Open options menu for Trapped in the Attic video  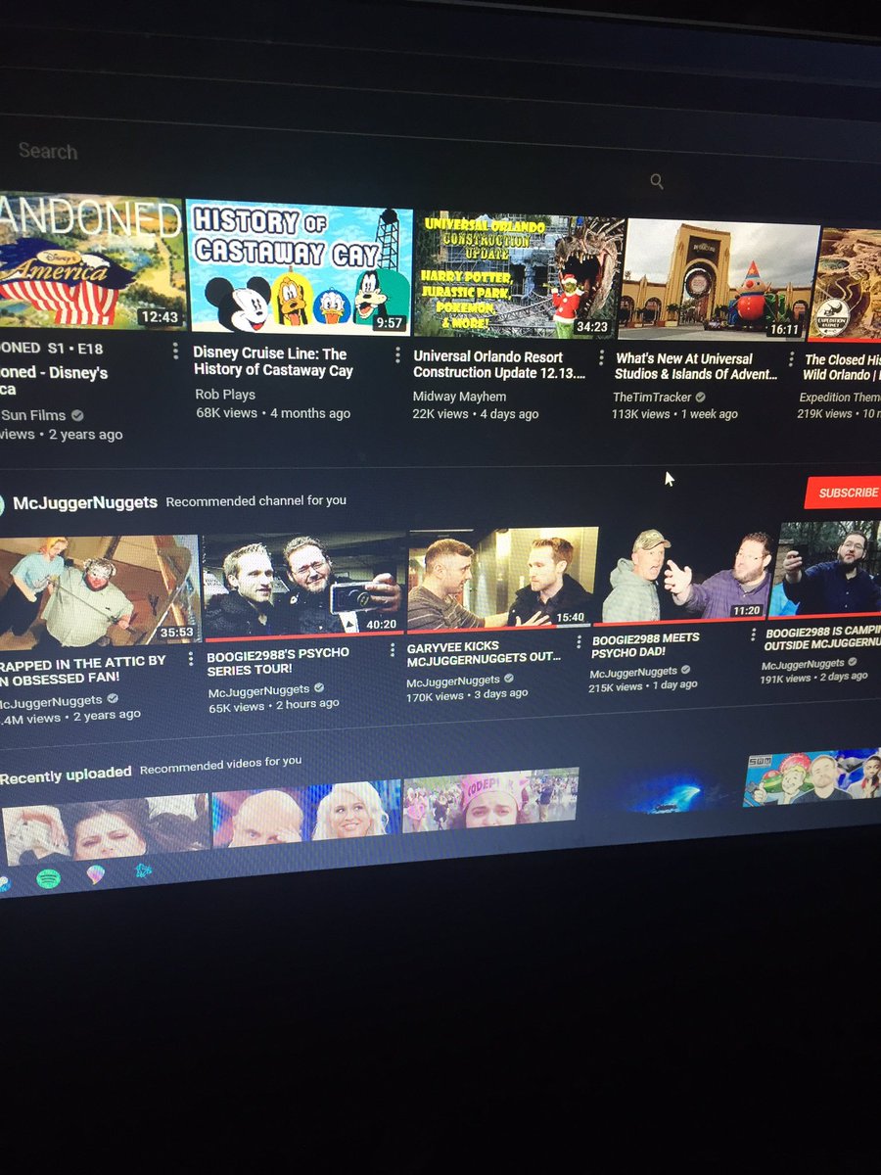[189, 657]
